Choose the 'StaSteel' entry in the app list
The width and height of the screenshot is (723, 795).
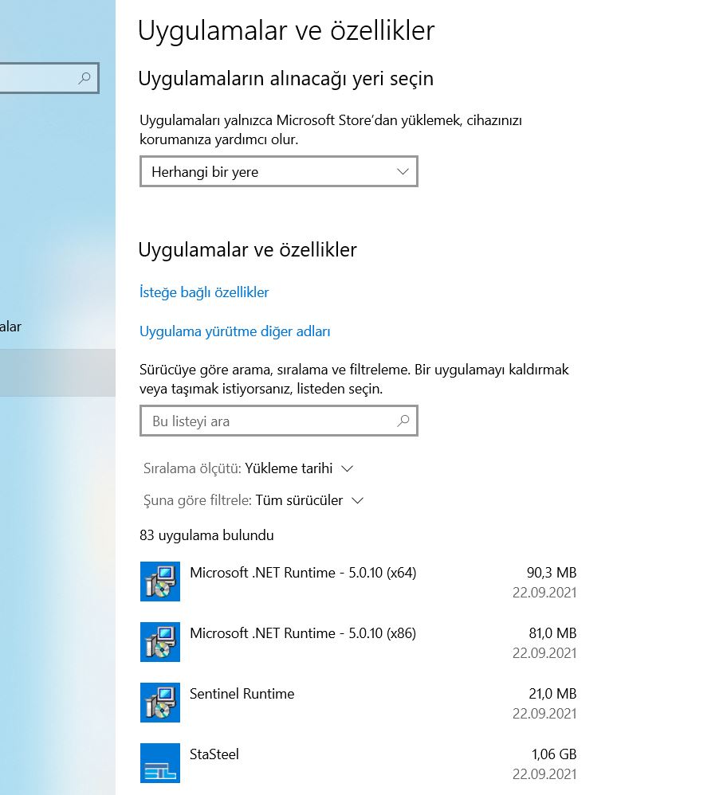click(214, 754)
